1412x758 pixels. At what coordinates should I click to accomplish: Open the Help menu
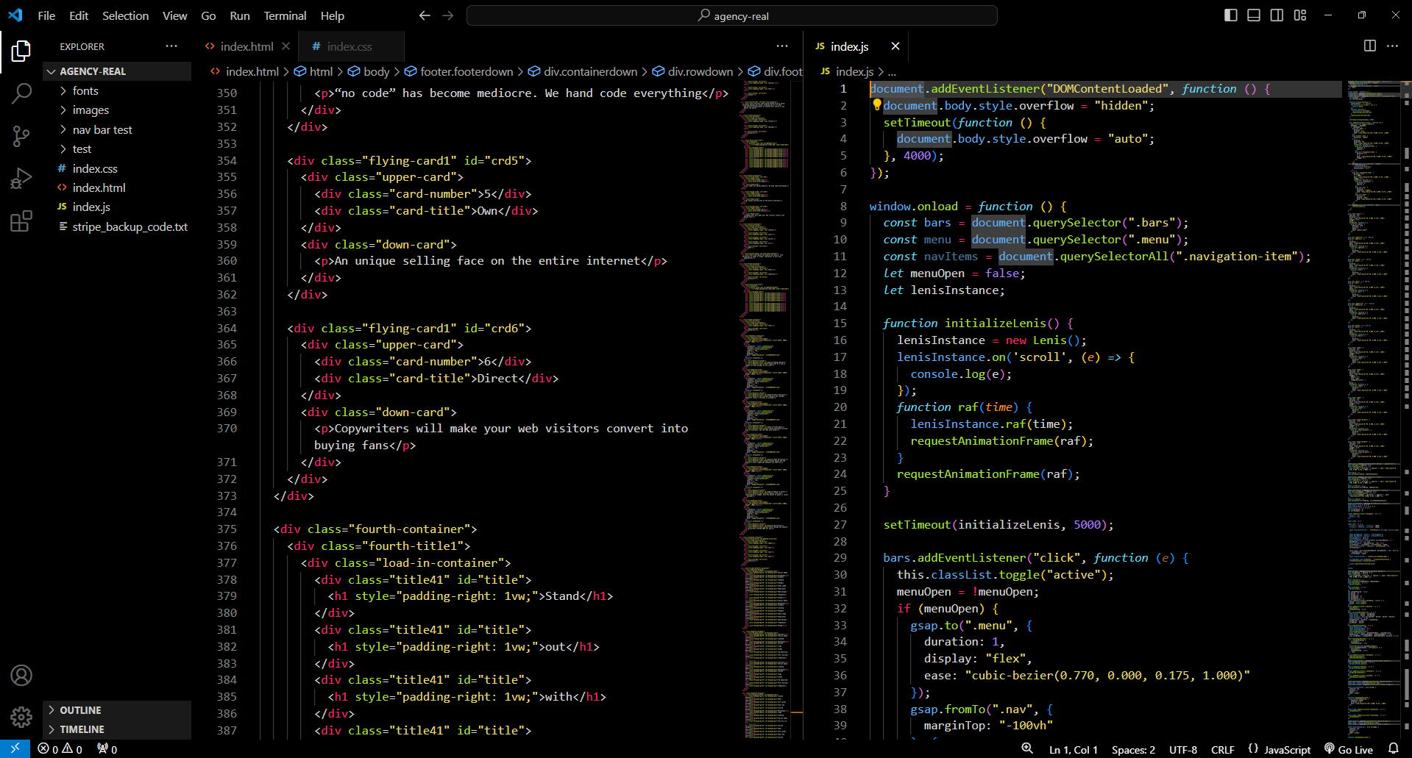click(332, 15)
